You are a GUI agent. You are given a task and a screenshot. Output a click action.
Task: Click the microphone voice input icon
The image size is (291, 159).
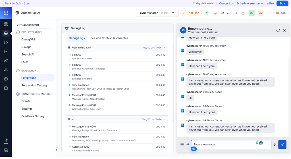[275, 145]
